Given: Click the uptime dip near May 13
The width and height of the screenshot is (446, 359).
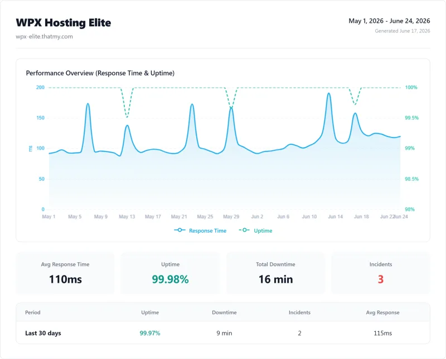Looking at the screenshot, I should click(x=127, y=117).
